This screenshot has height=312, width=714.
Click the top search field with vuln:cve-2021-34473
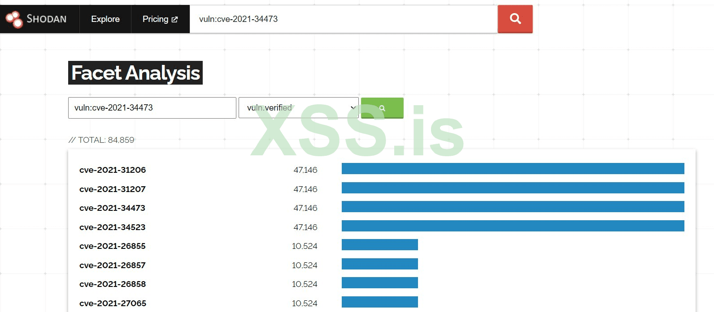pyautogui.click(x=344, y=19)
